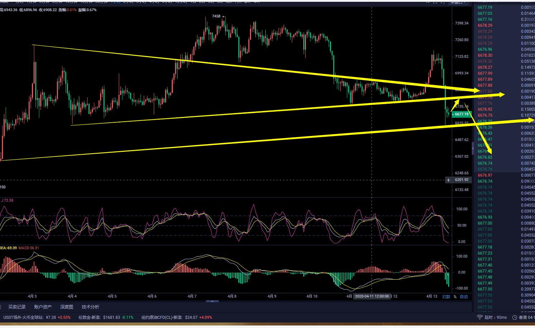Viewport: 535px width, 328px height.
Task: Click the 纽约原油CFD(CL) oil ticker
Action: (x=176, y=317)
